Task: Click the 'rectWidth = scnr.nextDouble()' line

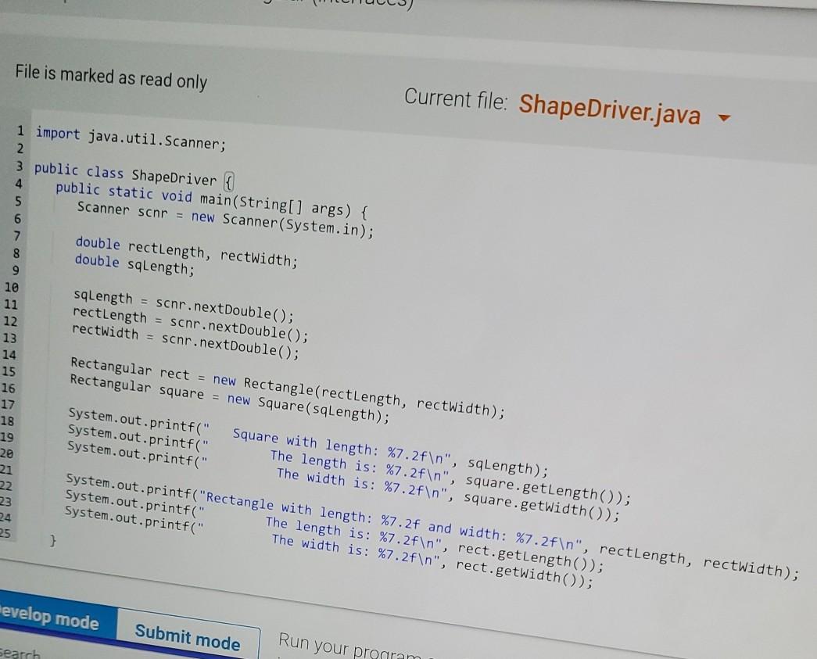Action: point(185,341)
